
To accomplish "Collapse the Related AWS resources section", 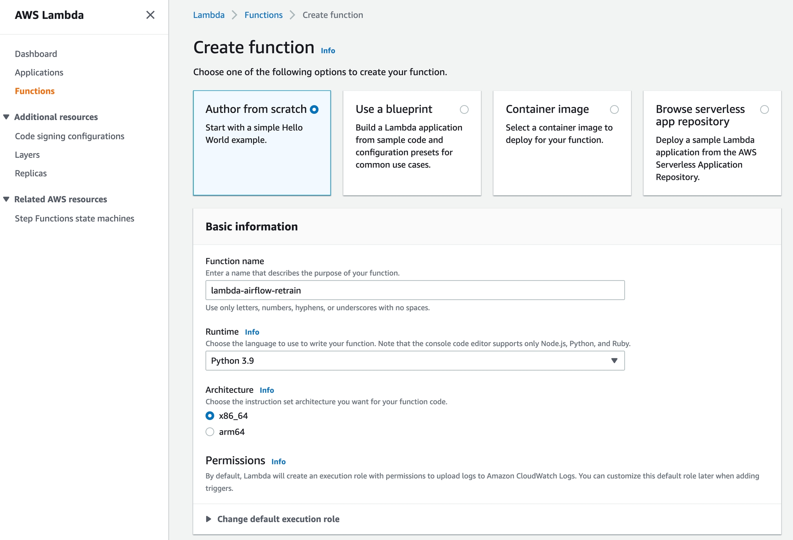I will pos(6,199).
